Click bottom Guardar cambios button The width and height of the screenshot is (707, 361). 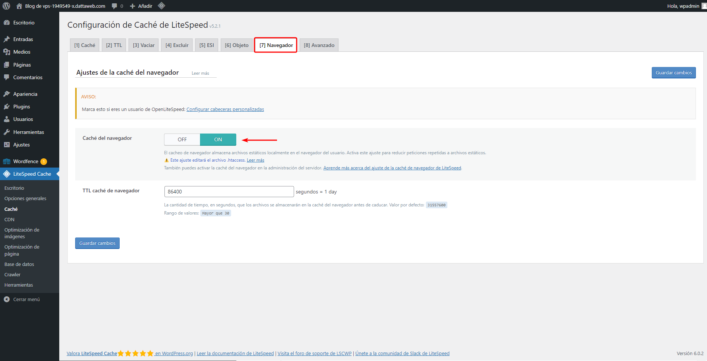click(x=97, y=243)
